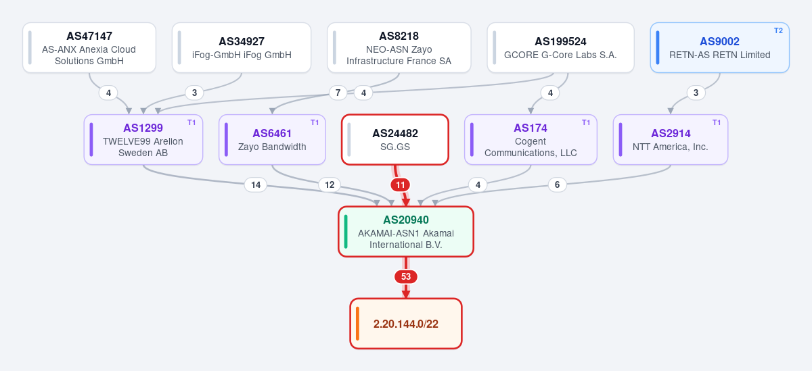Select the AS6461 Zayo Bandwidth node
This screenshot has height=371, width=812.
272,139
